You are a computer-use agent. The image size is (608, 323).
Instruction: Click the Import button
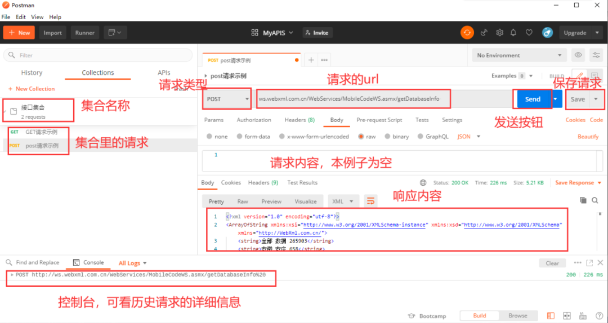pos(53,33)
